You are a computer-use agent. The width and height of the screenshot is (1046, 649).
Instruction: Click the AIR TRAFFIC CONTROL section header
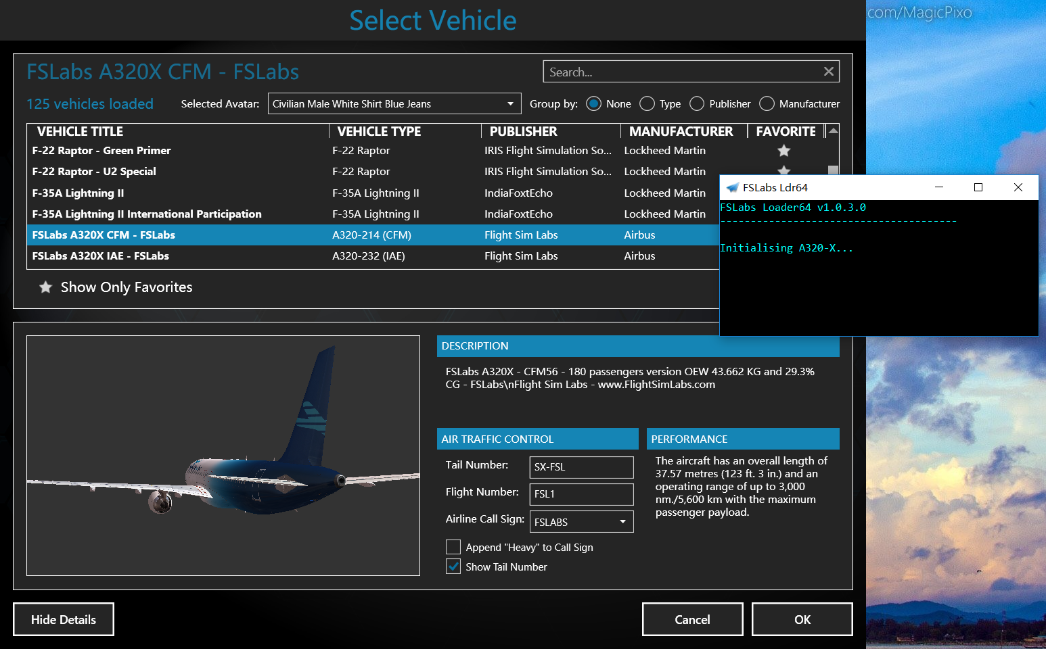[538, 439]
